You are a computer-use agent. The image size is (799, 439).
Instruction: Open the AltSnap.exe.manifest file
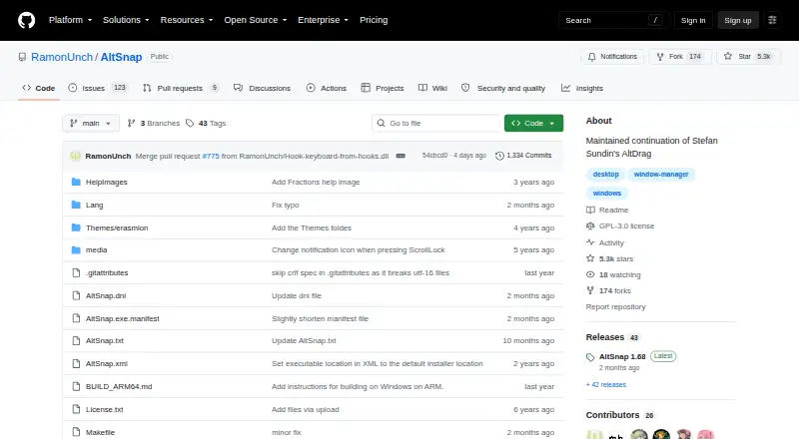122,319
